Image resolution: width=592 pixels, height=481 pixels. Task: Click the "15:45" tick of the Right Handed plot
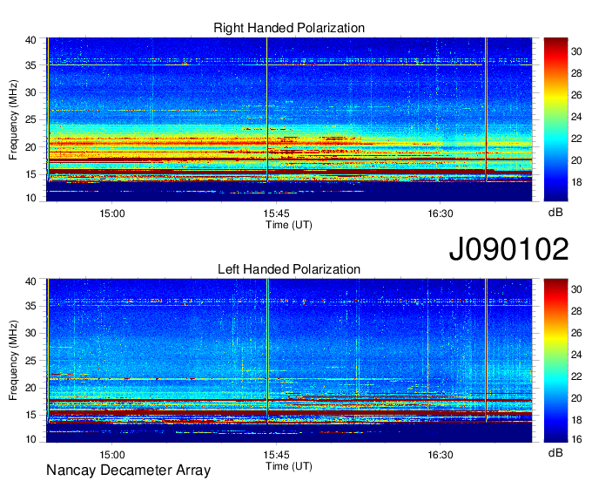coord(276,213)
